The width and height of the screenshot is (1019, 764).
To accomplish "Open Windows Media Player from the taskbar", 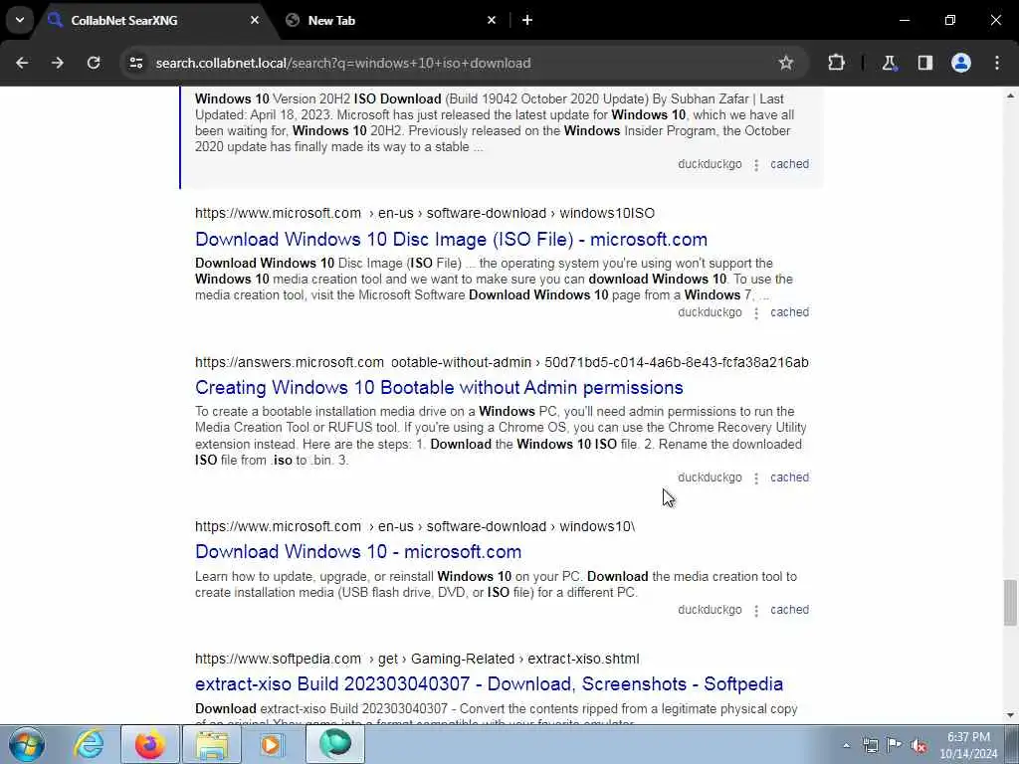I will (272, 744).
